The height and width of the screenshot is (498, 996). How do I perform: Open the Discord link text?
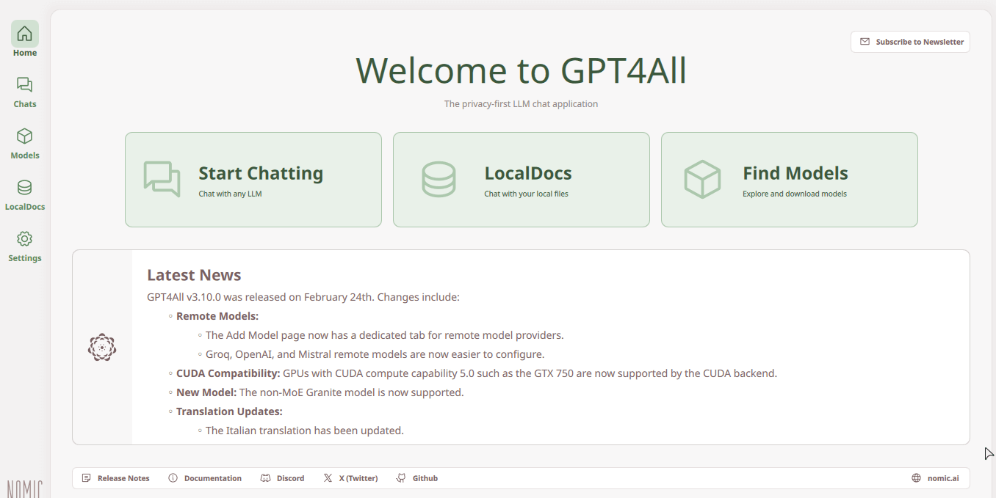pos(291,478)
